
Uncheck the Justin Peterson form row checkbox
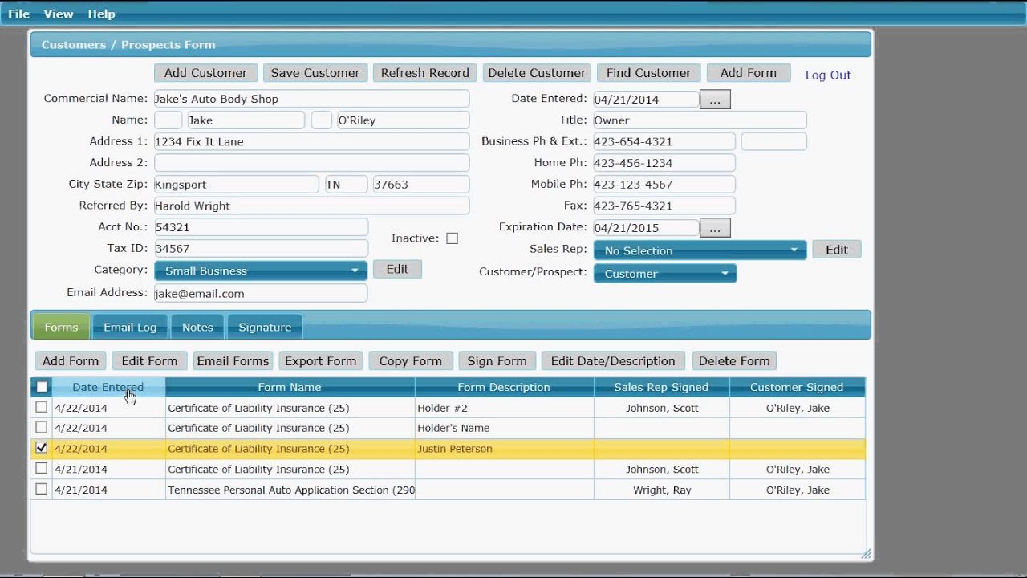tap(42, 448)
